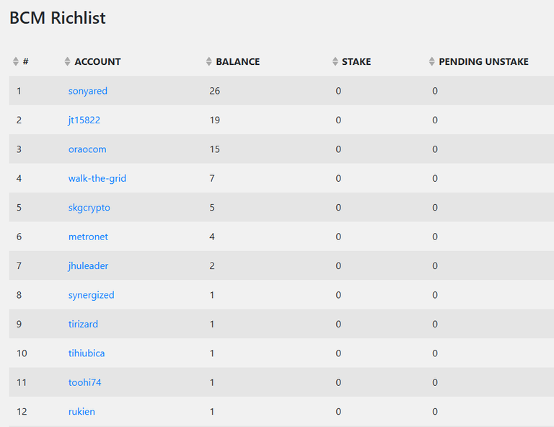
Task: Open metronet account profile
Action: click(x=88, y=237)
